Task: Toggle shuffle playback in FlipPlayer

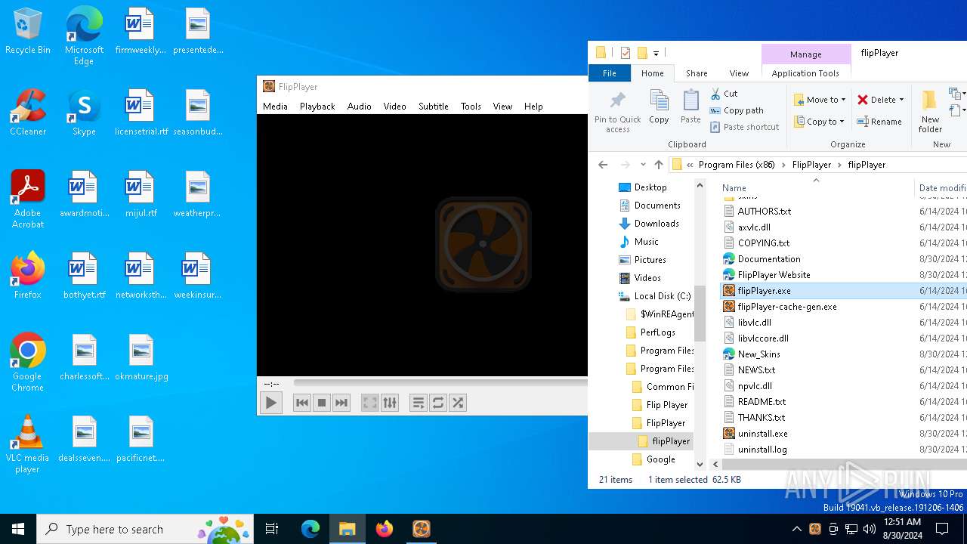Action: (x=458, y=403)
